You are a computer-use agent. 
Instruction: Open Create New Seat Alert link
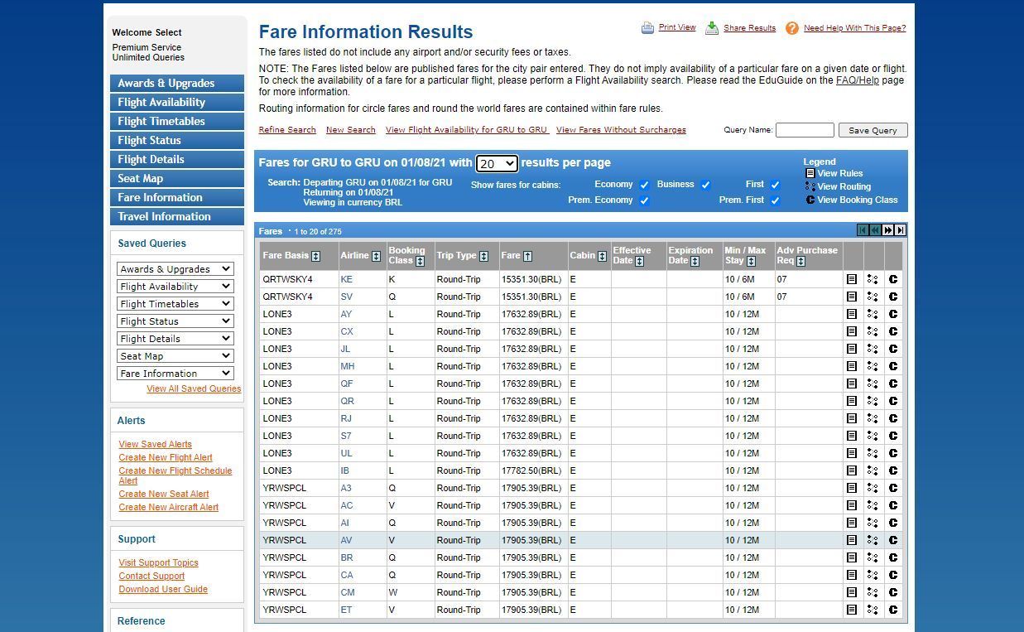(x=164, y=495)
